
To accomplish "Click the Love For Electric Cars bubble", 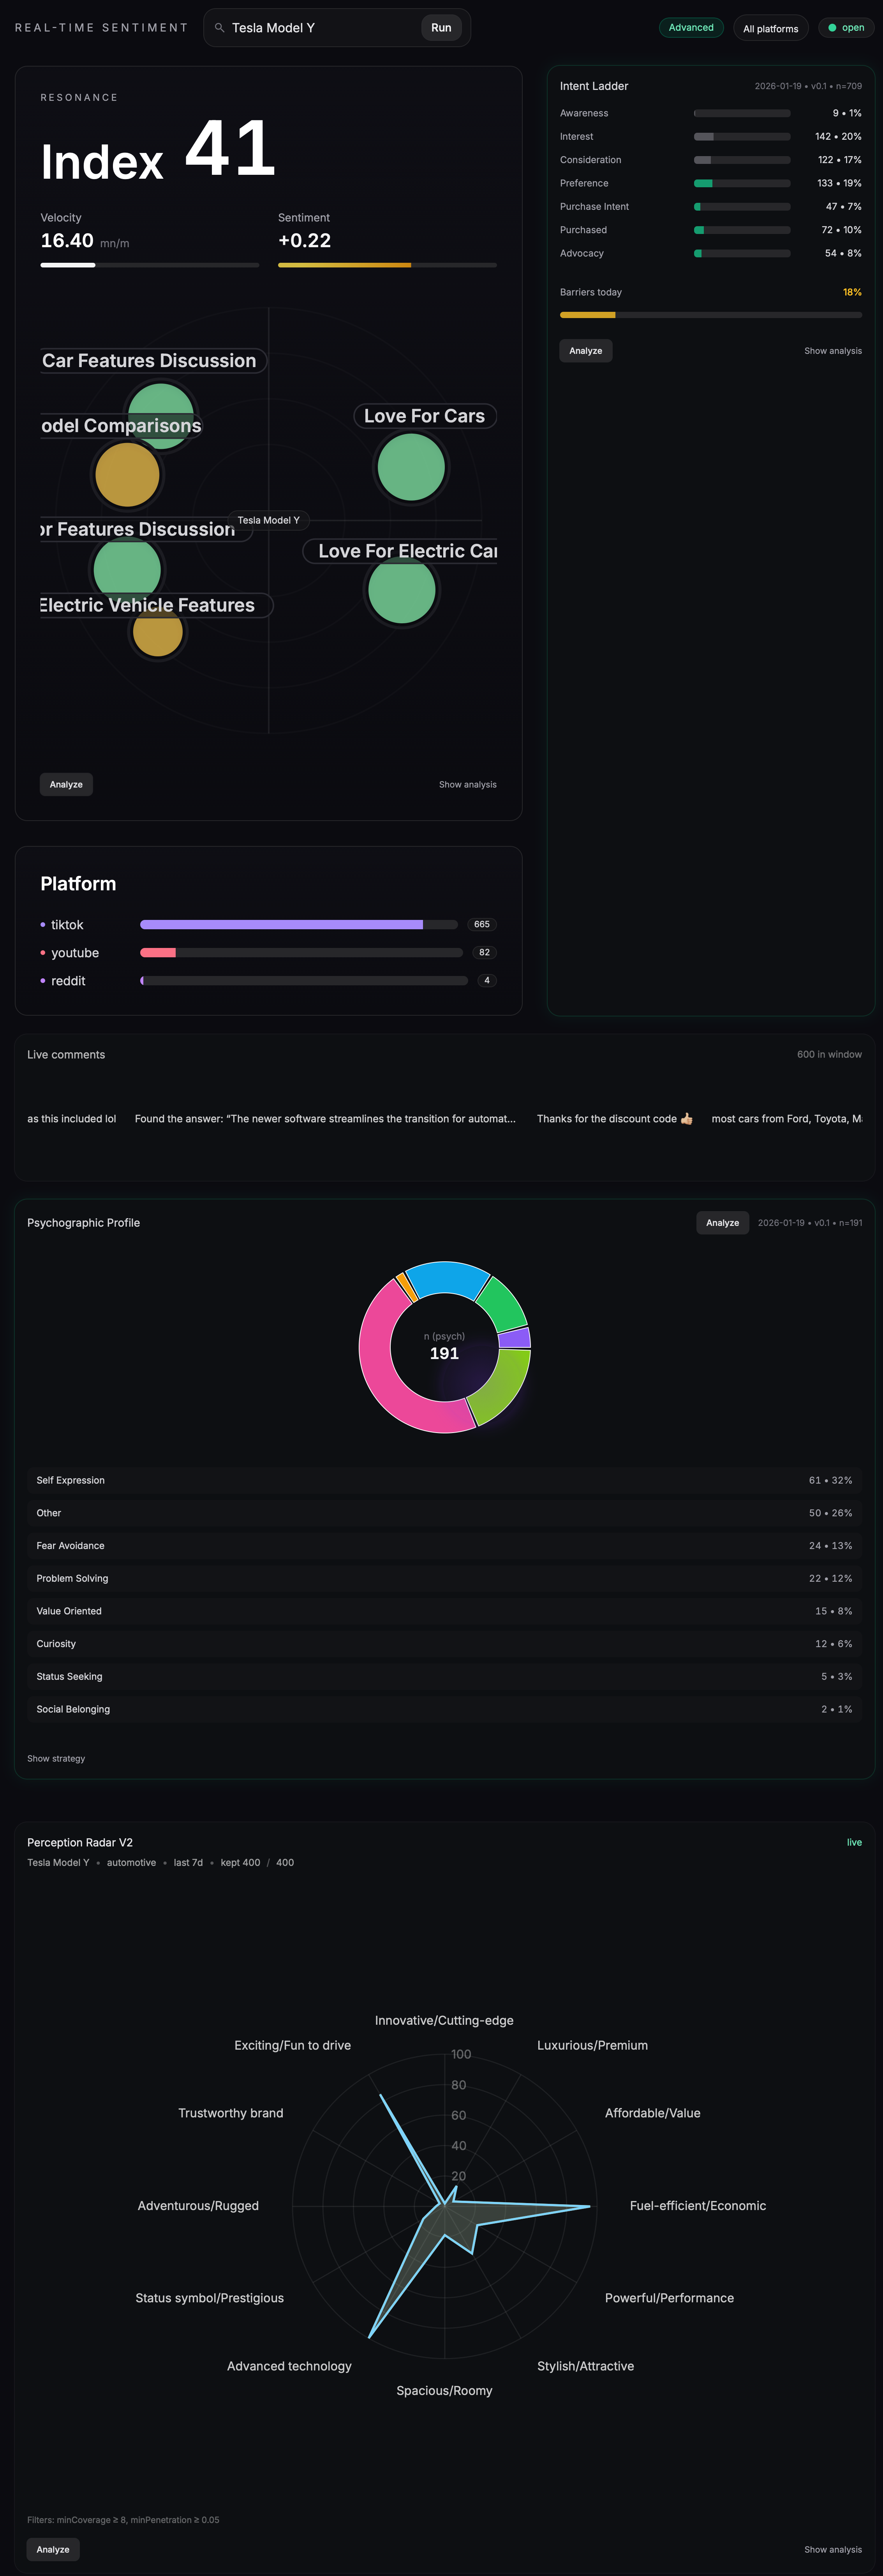I will [x=401, y=590].
